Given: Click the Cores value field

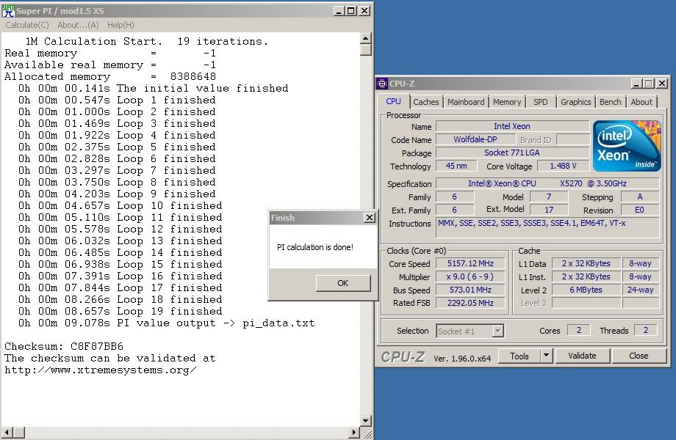Looking at the screenshot, I should (x=578, y=330).
